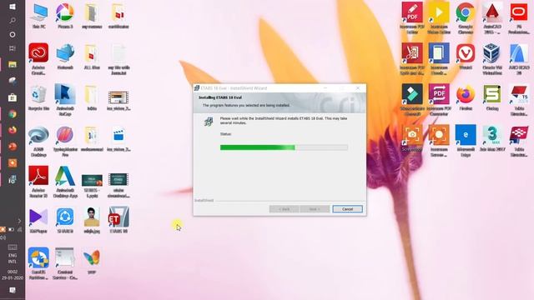
Task: Select the Icecream Screen Recorder shortcut
Action: click(x=439, y=141)
